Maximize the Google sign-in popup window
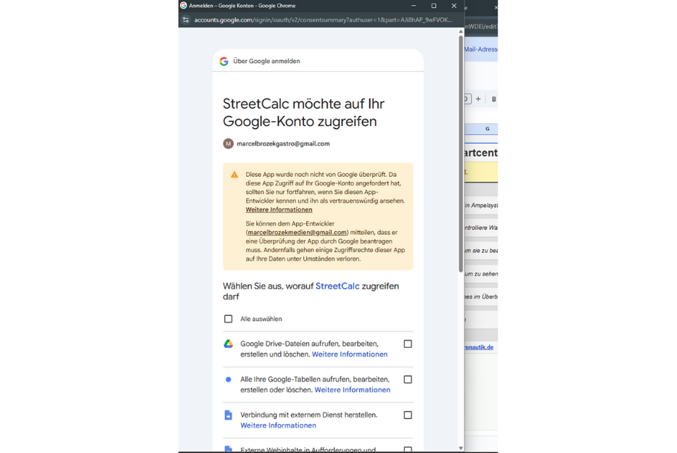Screen dimensions: 677x453 (434, 6)
